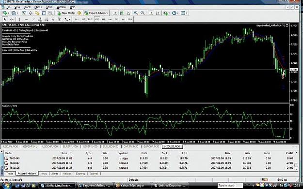303x189 pixels.
Task: Select order 7600449 row
Action: pyautogui.click(x=149, y=158)
